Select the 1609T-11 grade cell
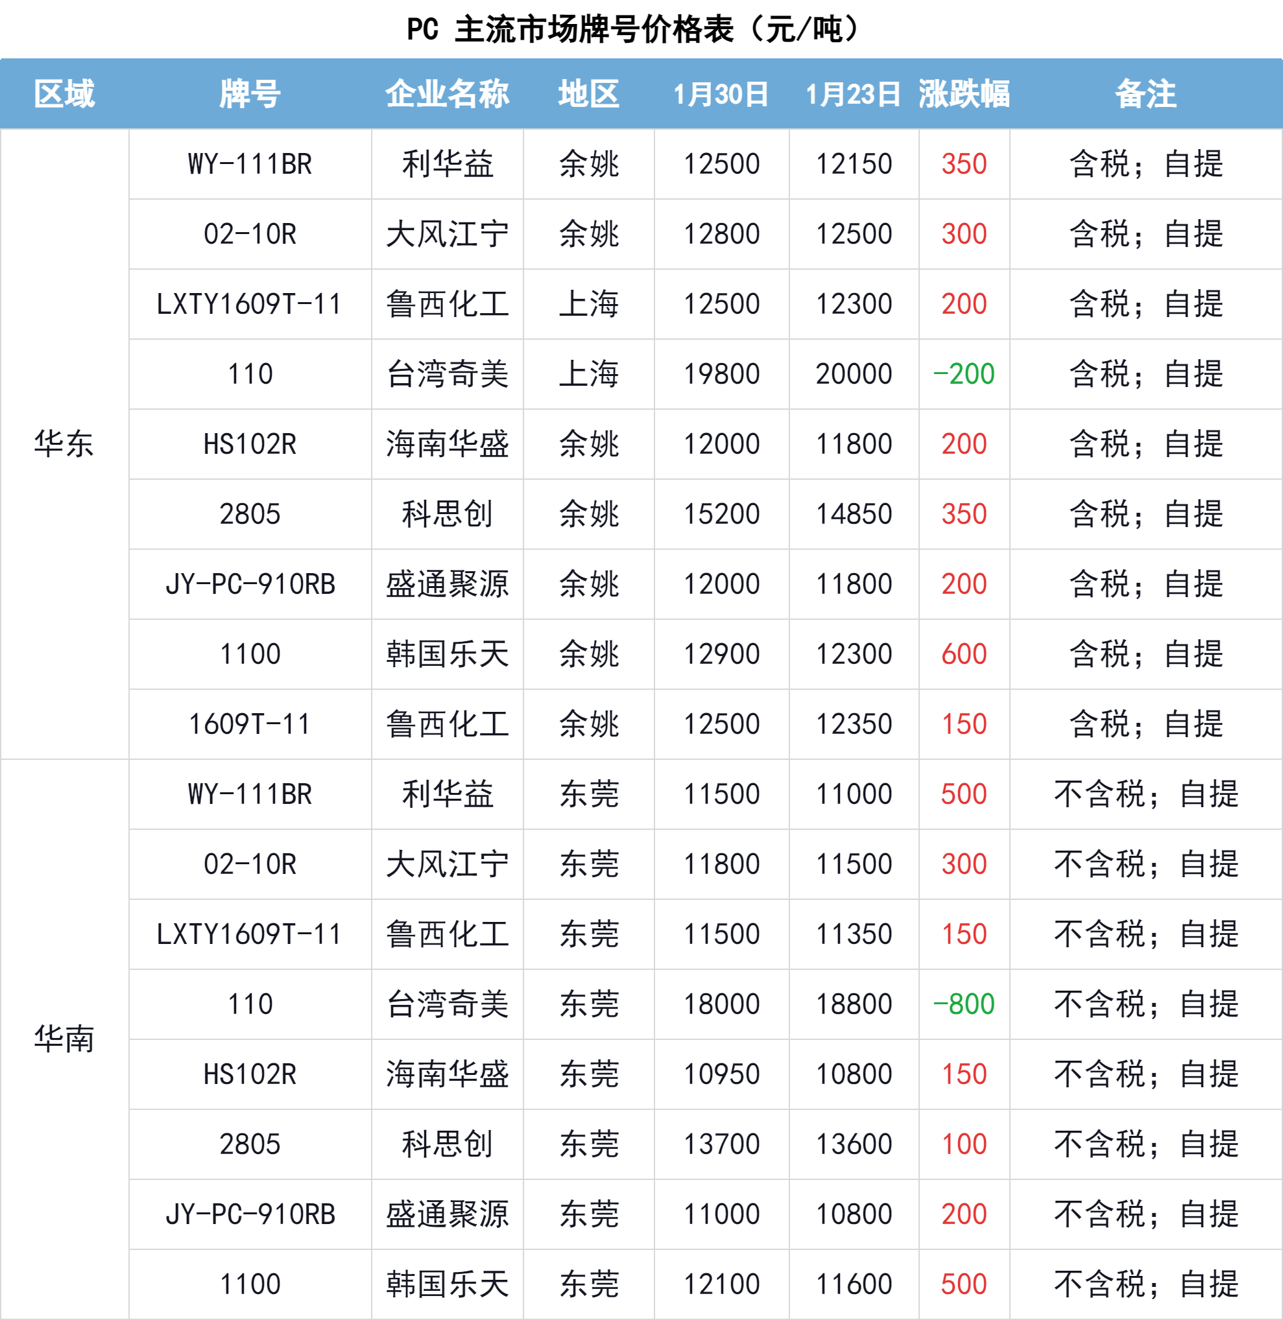The width and height of the screenshot is (1283, 1320). [x=250, y=724]
